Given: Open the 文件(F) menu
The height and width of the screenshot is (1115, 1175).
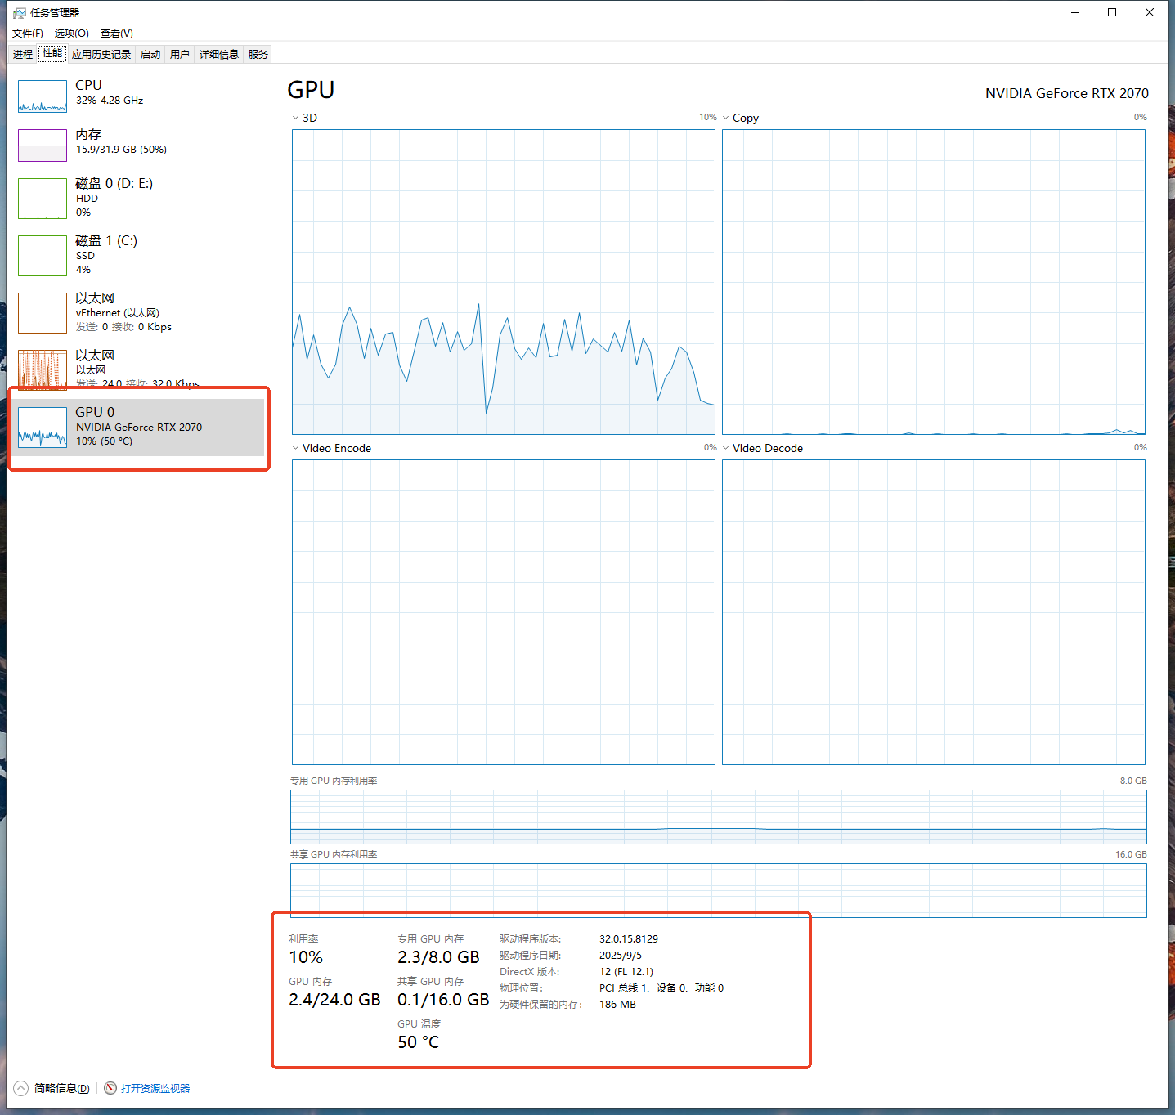Looking at the screenshot, I should coord(28,34).
